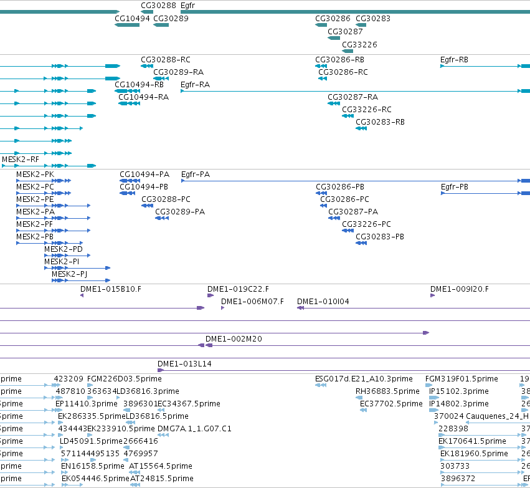Viewport: 530px width, 488px height.
Task: Click protein MESK2-PC
Action: pyautogui.click(x=35, y=187)
